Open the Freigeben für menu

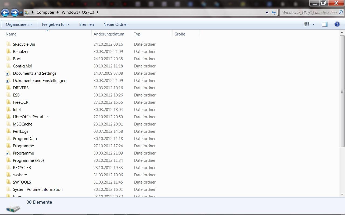tap(56, 24)
